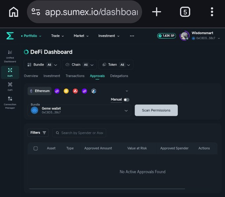
Task: Focus the Search by Spender field
Action: pos(79,133)
